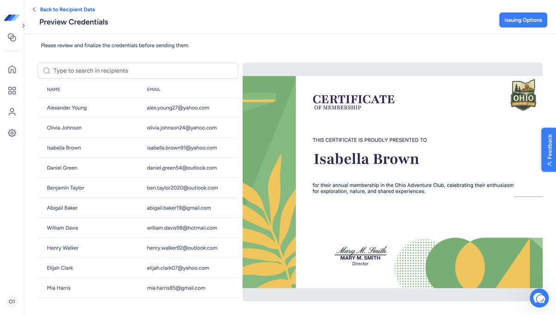Click the overlapping circles credentials icon

click(x=12, y=37)
